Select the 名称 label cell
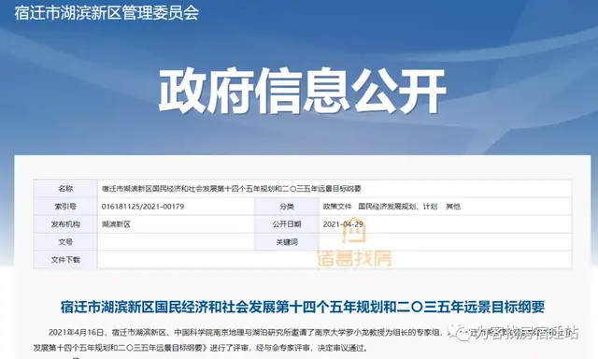Image resolution: width=598 pixels, height=359 pixels. [65, 189]
